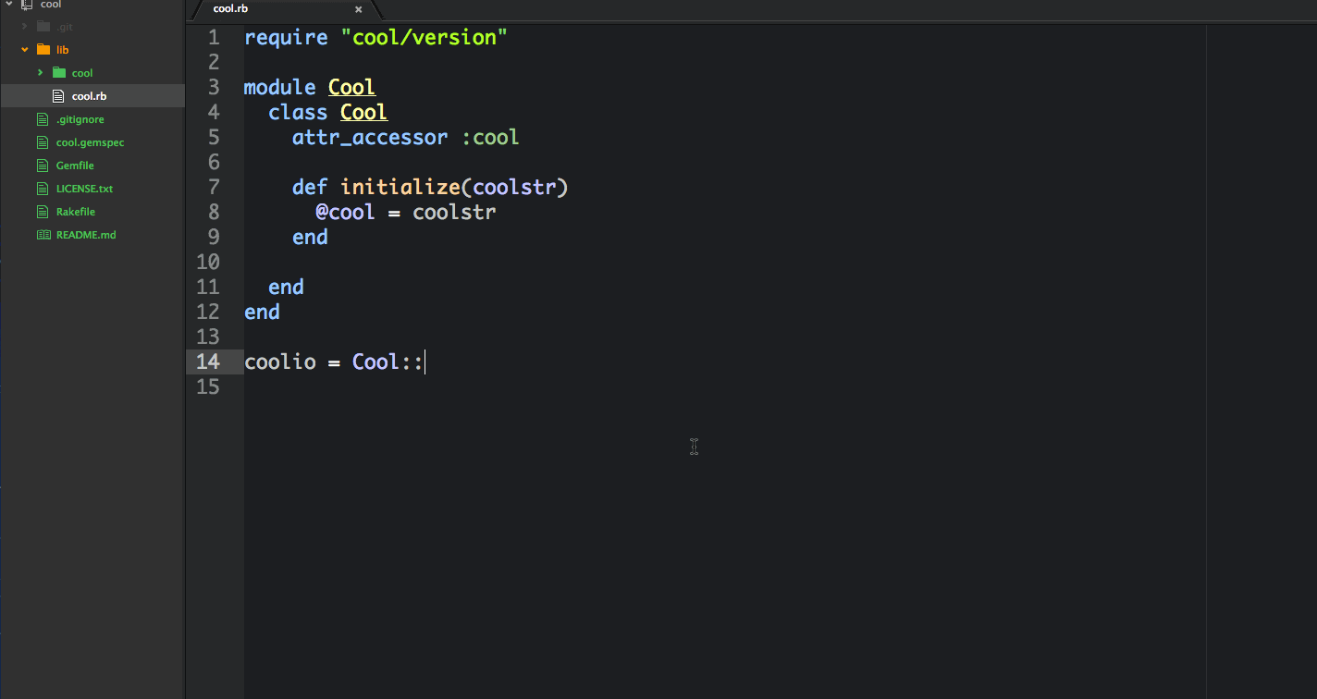This screenshot has height=699, width=1317.
Task: Open cool.rb in the tree view
Action: (x=92, y=95)
